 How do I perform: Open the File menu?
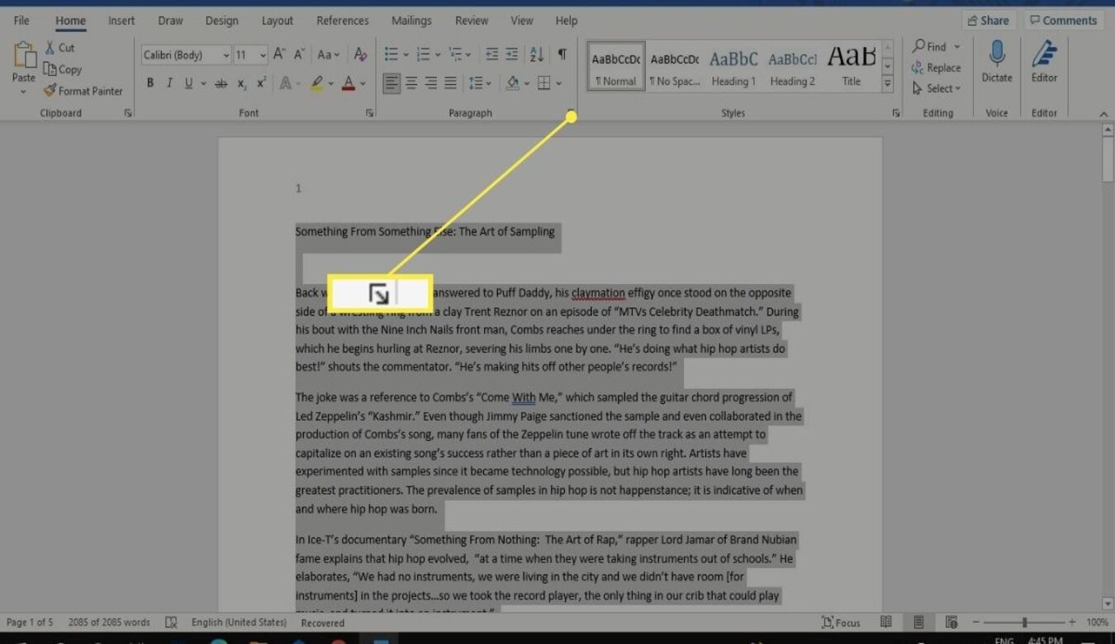click(x=21, y=21)
